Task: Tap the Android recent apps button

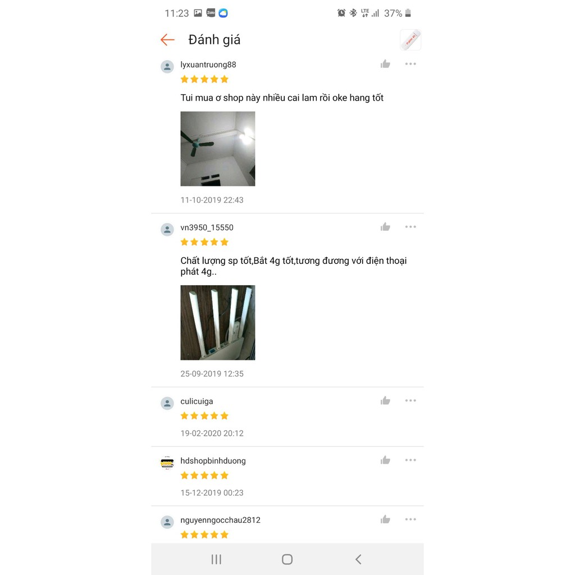Action: pyautogui.click(x=216, y=559)
